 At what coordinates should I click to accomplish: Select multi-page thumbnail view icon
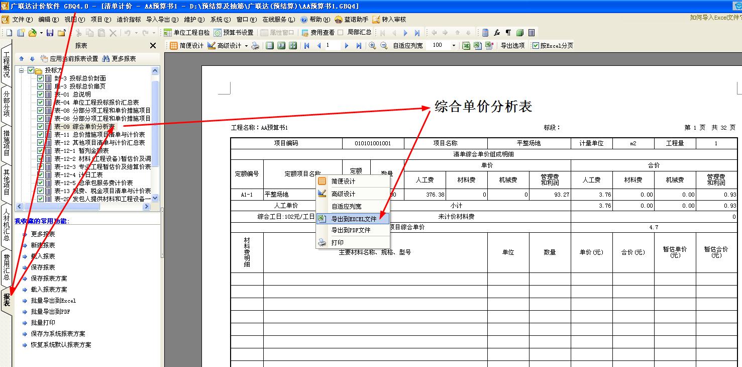[x=293, y=45]
